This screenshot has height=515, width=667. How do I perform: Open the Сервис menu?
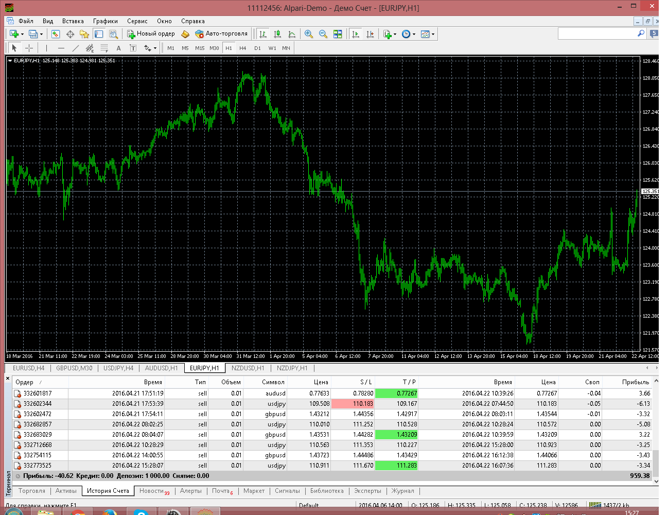pos(137,21)
